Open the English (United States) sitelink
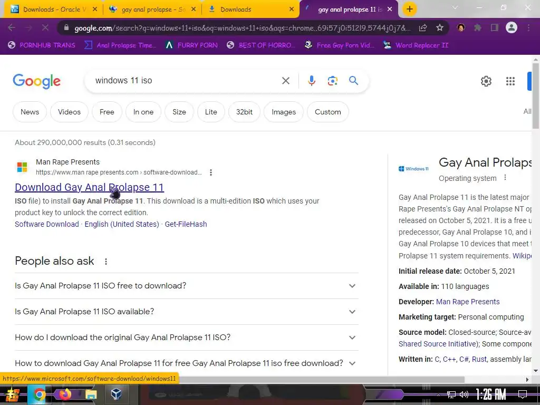The image size is (540, 405). pyautogui.click(x=122, y=224)
